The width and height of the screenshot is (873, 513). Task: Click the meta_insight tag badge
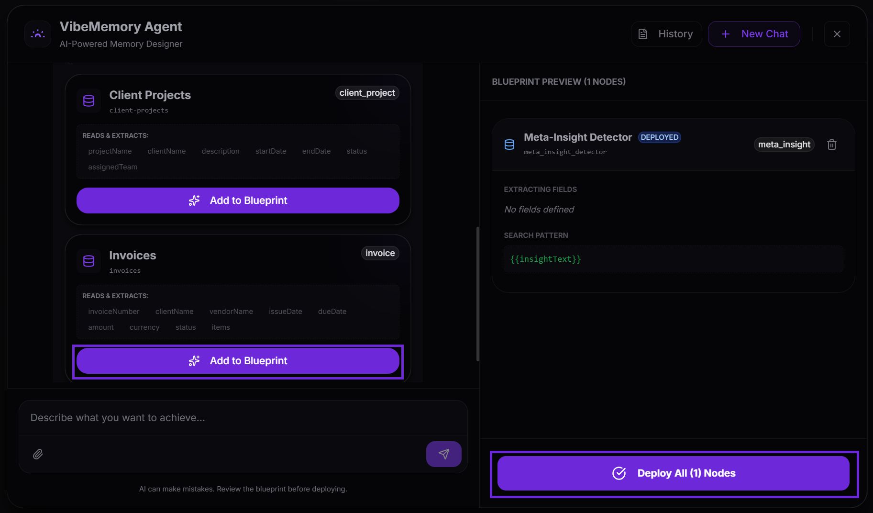[x=784, y=145]
